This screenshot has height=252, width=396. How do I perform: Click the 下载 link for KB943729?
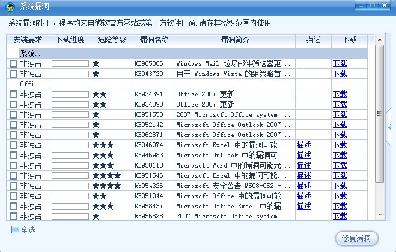click(340, 74)
